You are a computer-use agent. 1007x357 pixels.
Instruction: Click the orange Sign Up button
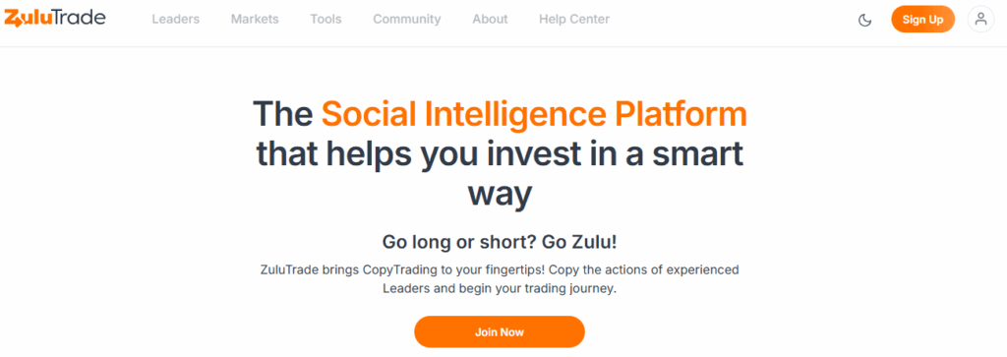[922, 20]
